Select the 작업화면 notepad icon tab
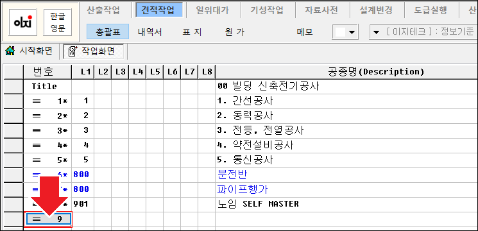Image resolution: width=478 pixels, height=231 pixels. (x=94, y=51)
